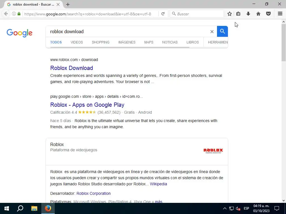This screenshot has height=214, width=286.
Task: Open the downloads arrow panel
Action: click(x=248, y=14)
